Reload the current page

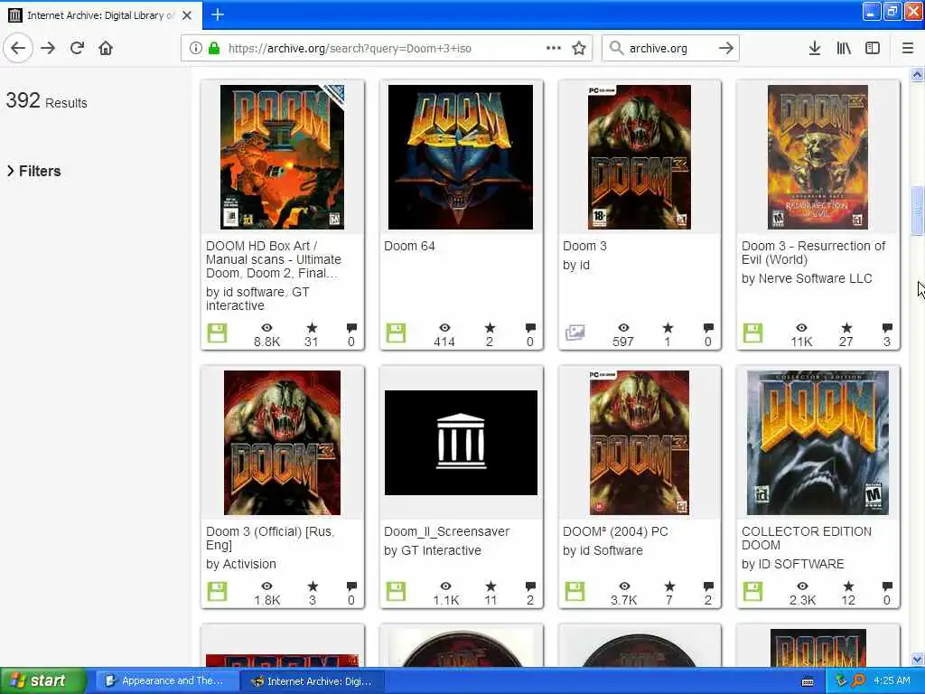pyautogui.click(x=77, y=49)
